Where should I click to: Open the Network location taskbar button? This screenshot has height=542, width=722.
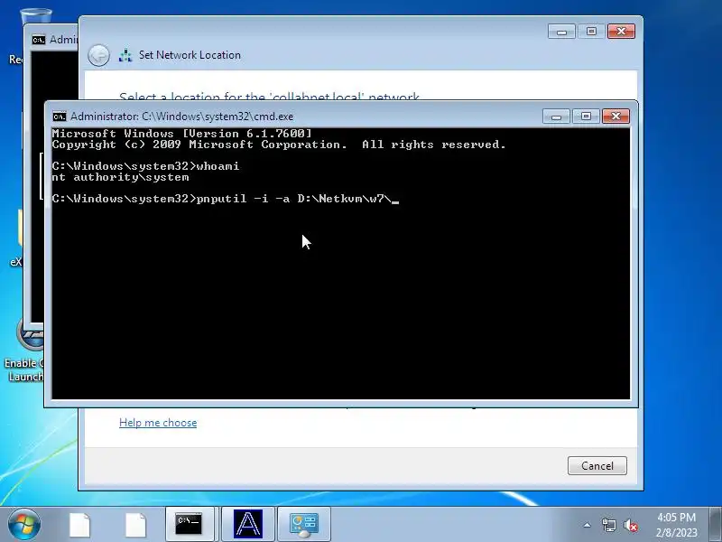pos(304,524)
